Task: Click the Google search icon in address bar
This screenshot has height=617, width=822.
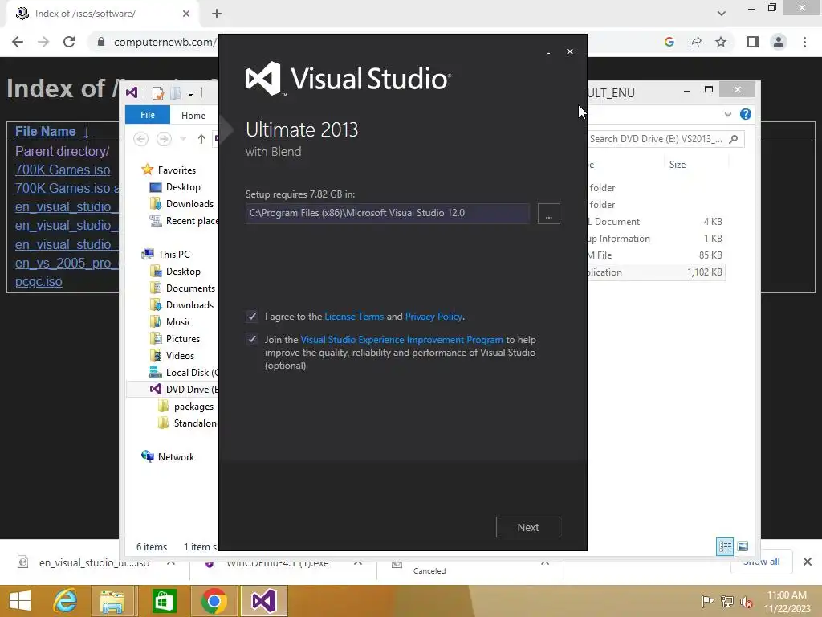Action: pos(669,42)
